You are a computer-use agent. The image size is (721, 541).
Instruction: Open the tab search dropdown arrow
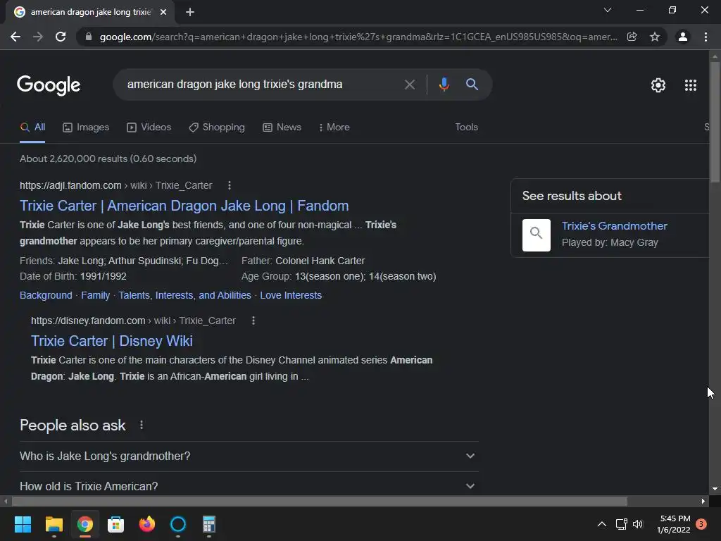point(608,10)
